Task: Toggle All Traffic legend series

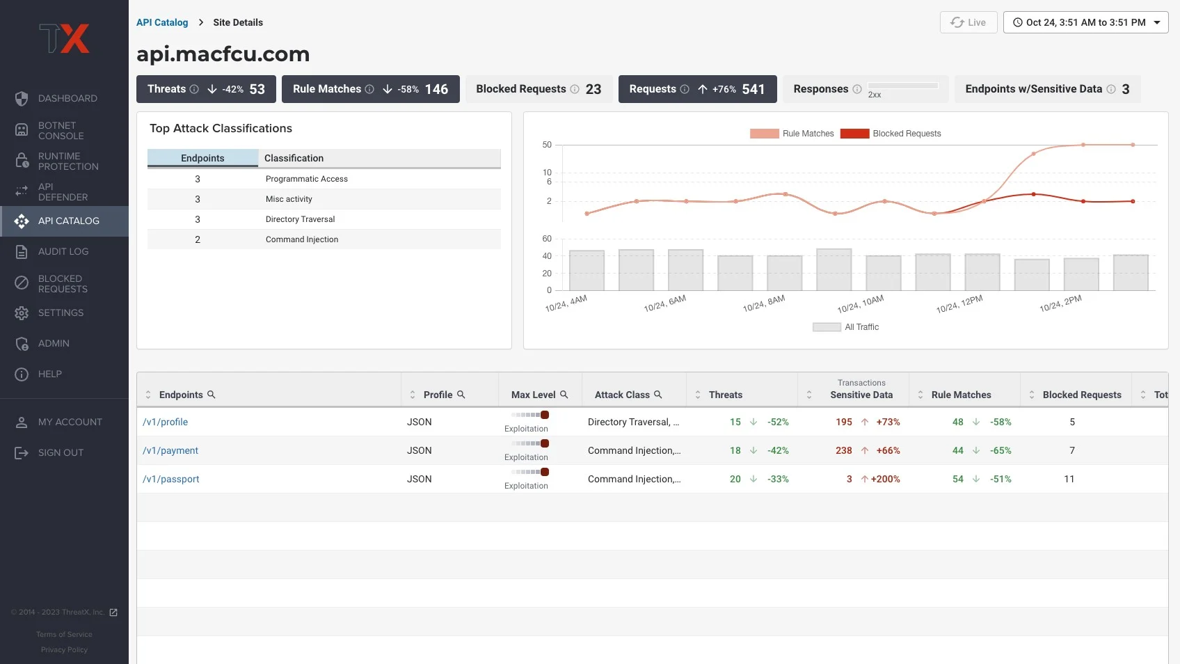Action: click(846, 327)
